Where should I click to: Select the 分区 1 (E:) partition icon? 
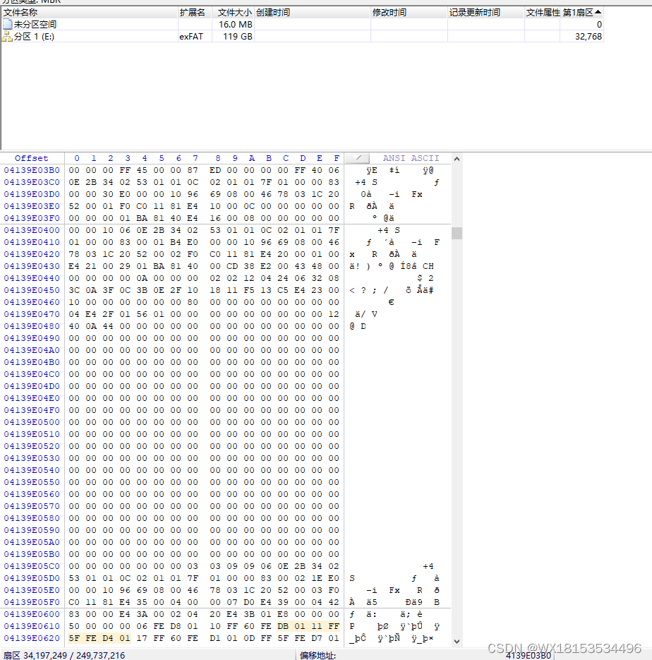(7, 37)
